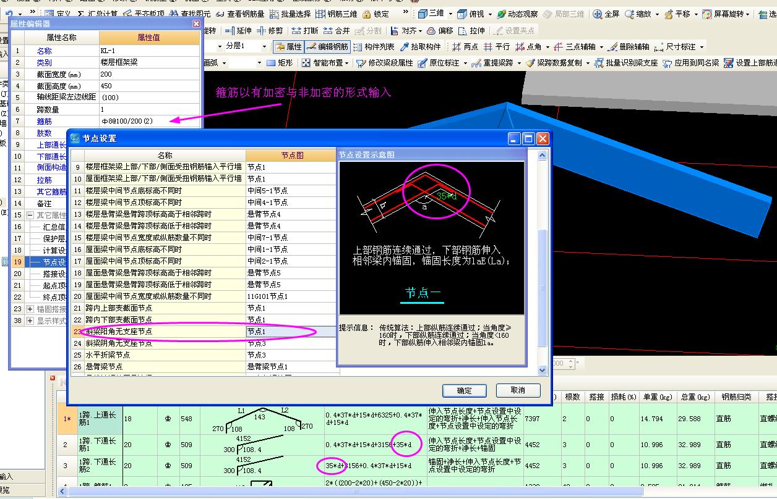Select row 26 悬臂梁节点

point(204,367)
